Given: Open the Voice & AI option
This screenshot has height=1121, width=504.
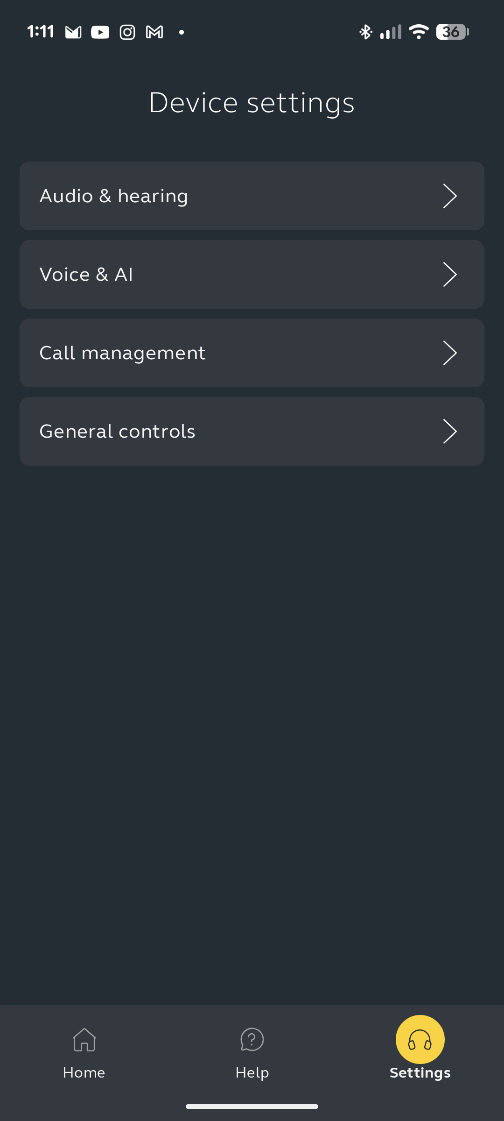Looking at the screenshot, I should click(x=86, y=275).
